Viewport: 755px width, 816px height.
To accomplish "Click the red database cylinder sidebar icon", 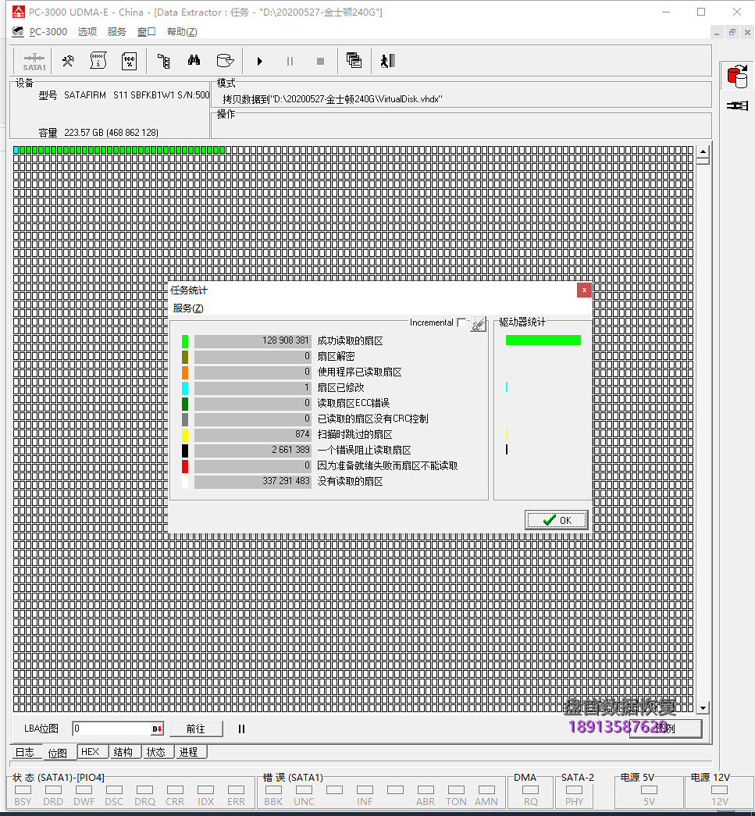I will [x=735, y=77].
